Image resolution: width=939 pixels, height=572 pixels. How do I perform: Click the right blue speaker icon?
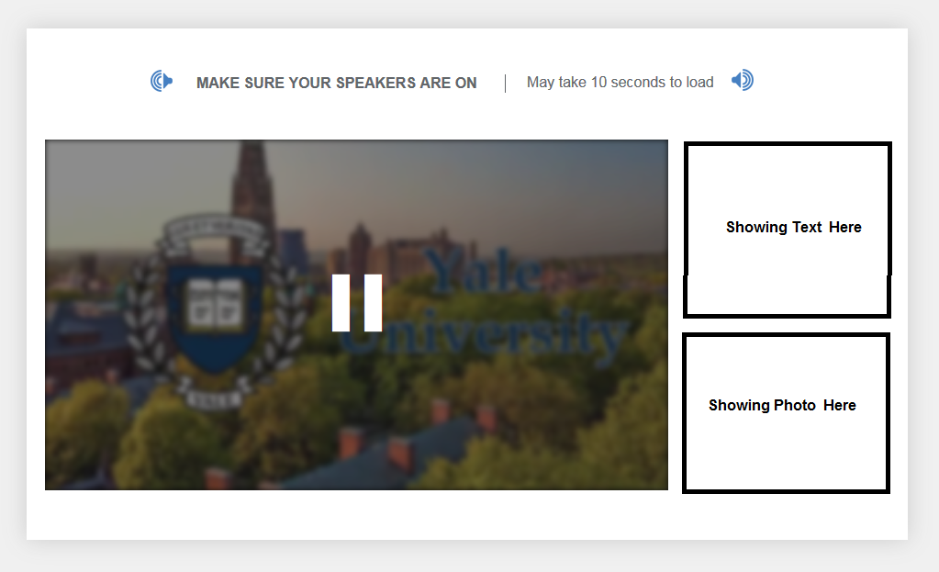pos(743,80)
